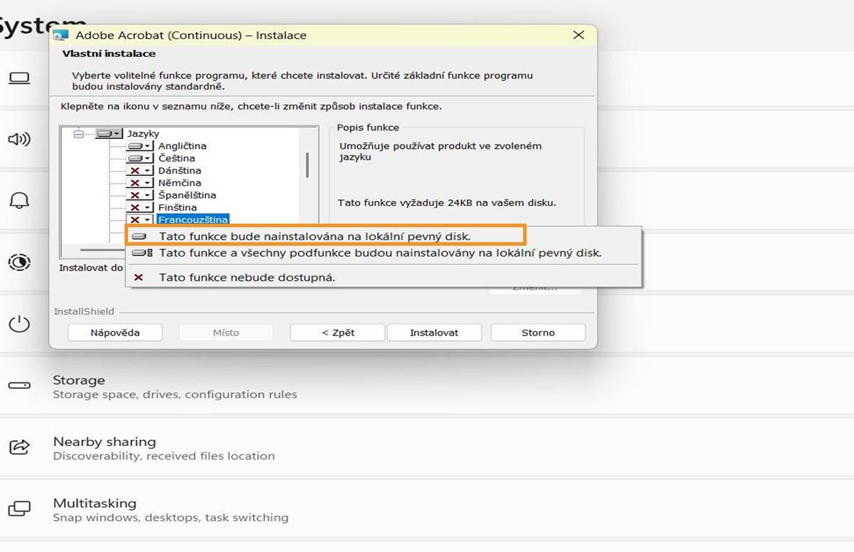Select the Španělština language row
854x552 pixels.
(187, 194)
